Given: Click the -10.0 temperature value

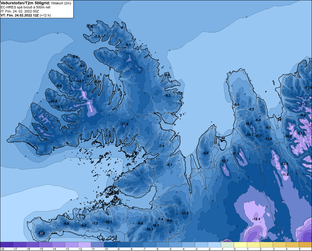Looking at the screenshot, I should (x=288, y=136).
